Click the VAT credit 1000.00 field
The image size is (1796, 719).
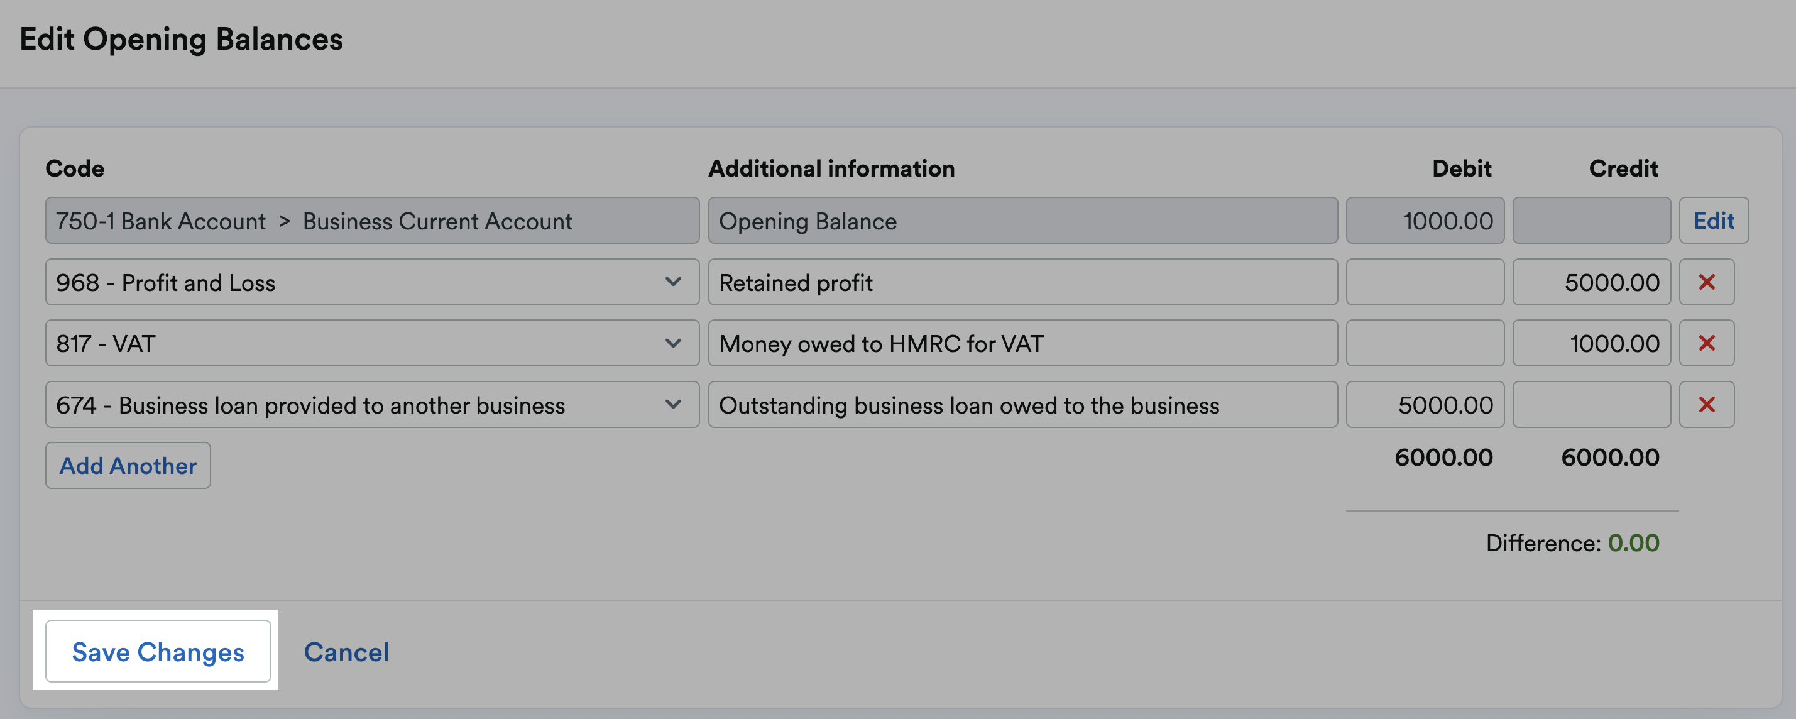1592,343
